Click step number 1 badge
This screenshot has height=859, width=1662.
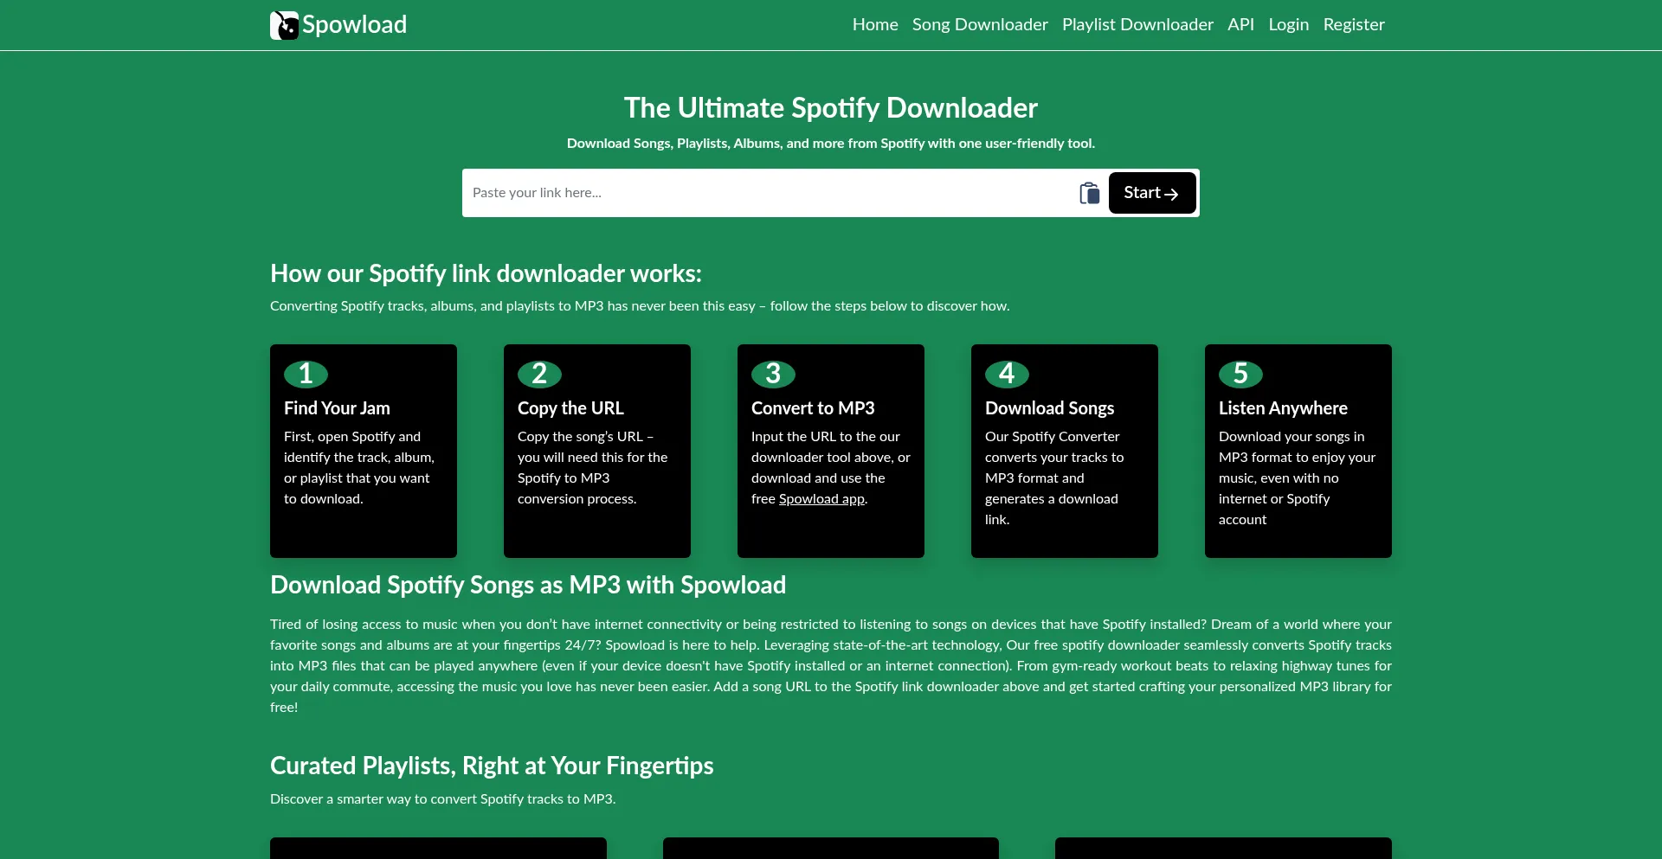pos(306,374)
